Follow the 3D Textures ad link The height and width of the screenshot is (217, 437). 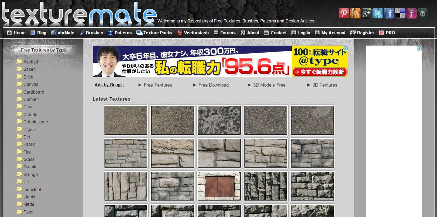click(322, 85)
